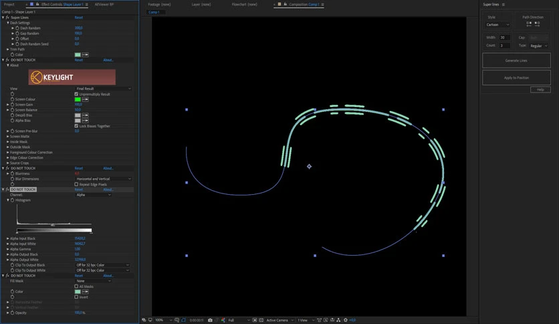Image resolution: width=559 pixels, height=324 pixels.
Task: Switch to Flowchart (none) tab
Action: (x=244, y=4)
